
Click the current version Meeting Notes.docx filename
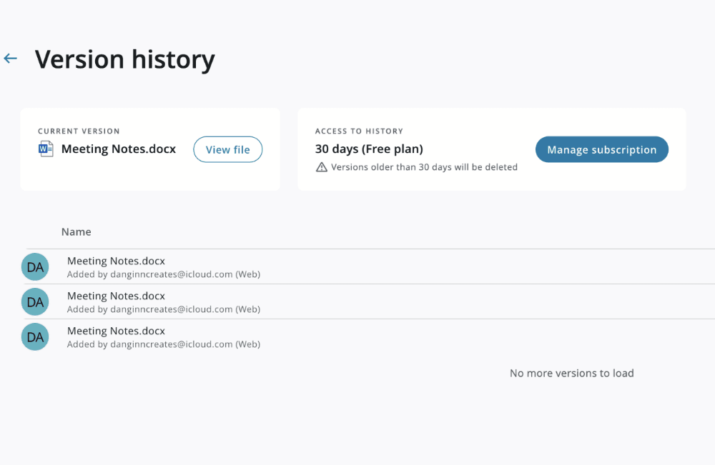pyautogui.click(x=119, y=149)
